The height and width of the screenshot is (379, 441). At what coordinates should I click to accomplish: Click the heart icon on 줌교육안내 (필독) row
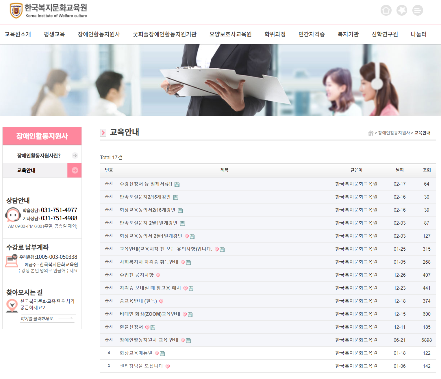(161, 302)
